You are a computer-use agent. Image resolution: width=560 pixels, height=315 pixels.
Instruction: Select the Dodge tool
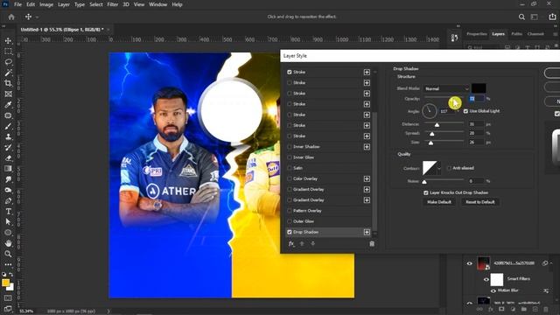click(8, 190)
